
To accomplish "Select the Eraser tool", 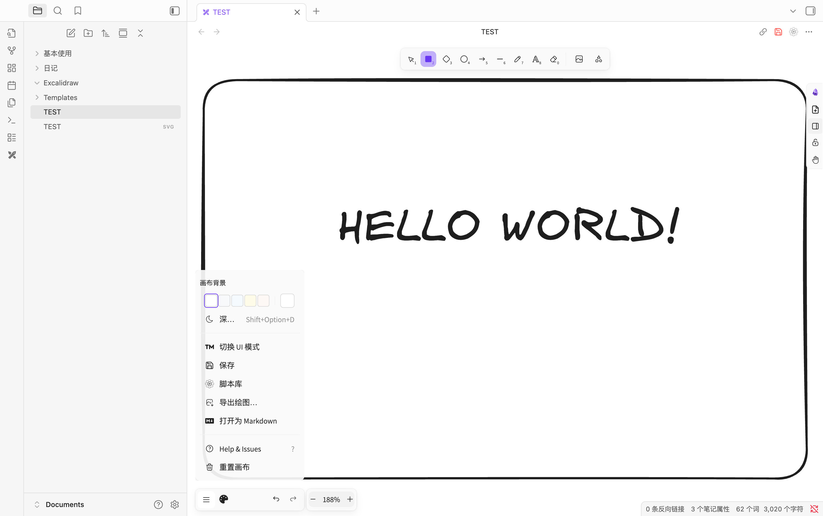I will 554,59.
